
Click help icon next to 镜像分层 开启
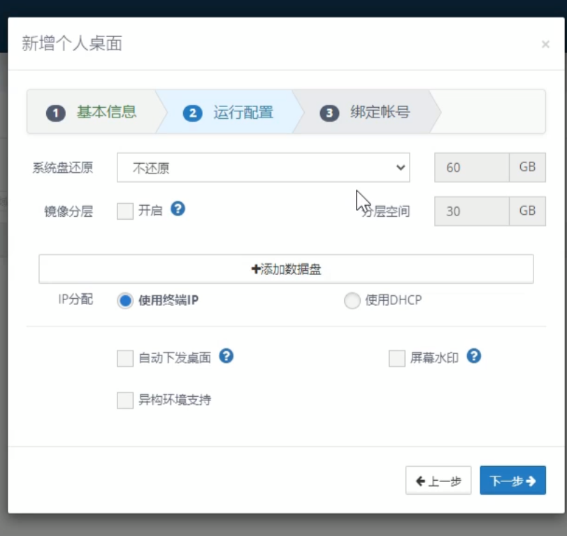pyautogui.click(x=178, y=209)
